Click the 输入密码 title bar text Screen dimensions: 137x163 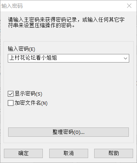pyautogui.click(x=12, y=6)
